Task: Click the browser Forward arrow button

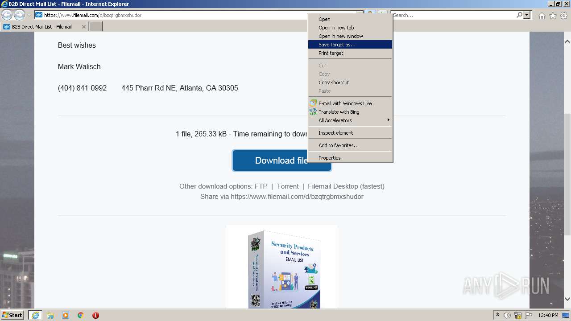Action: pyautogui.click(x=19, y=15)
